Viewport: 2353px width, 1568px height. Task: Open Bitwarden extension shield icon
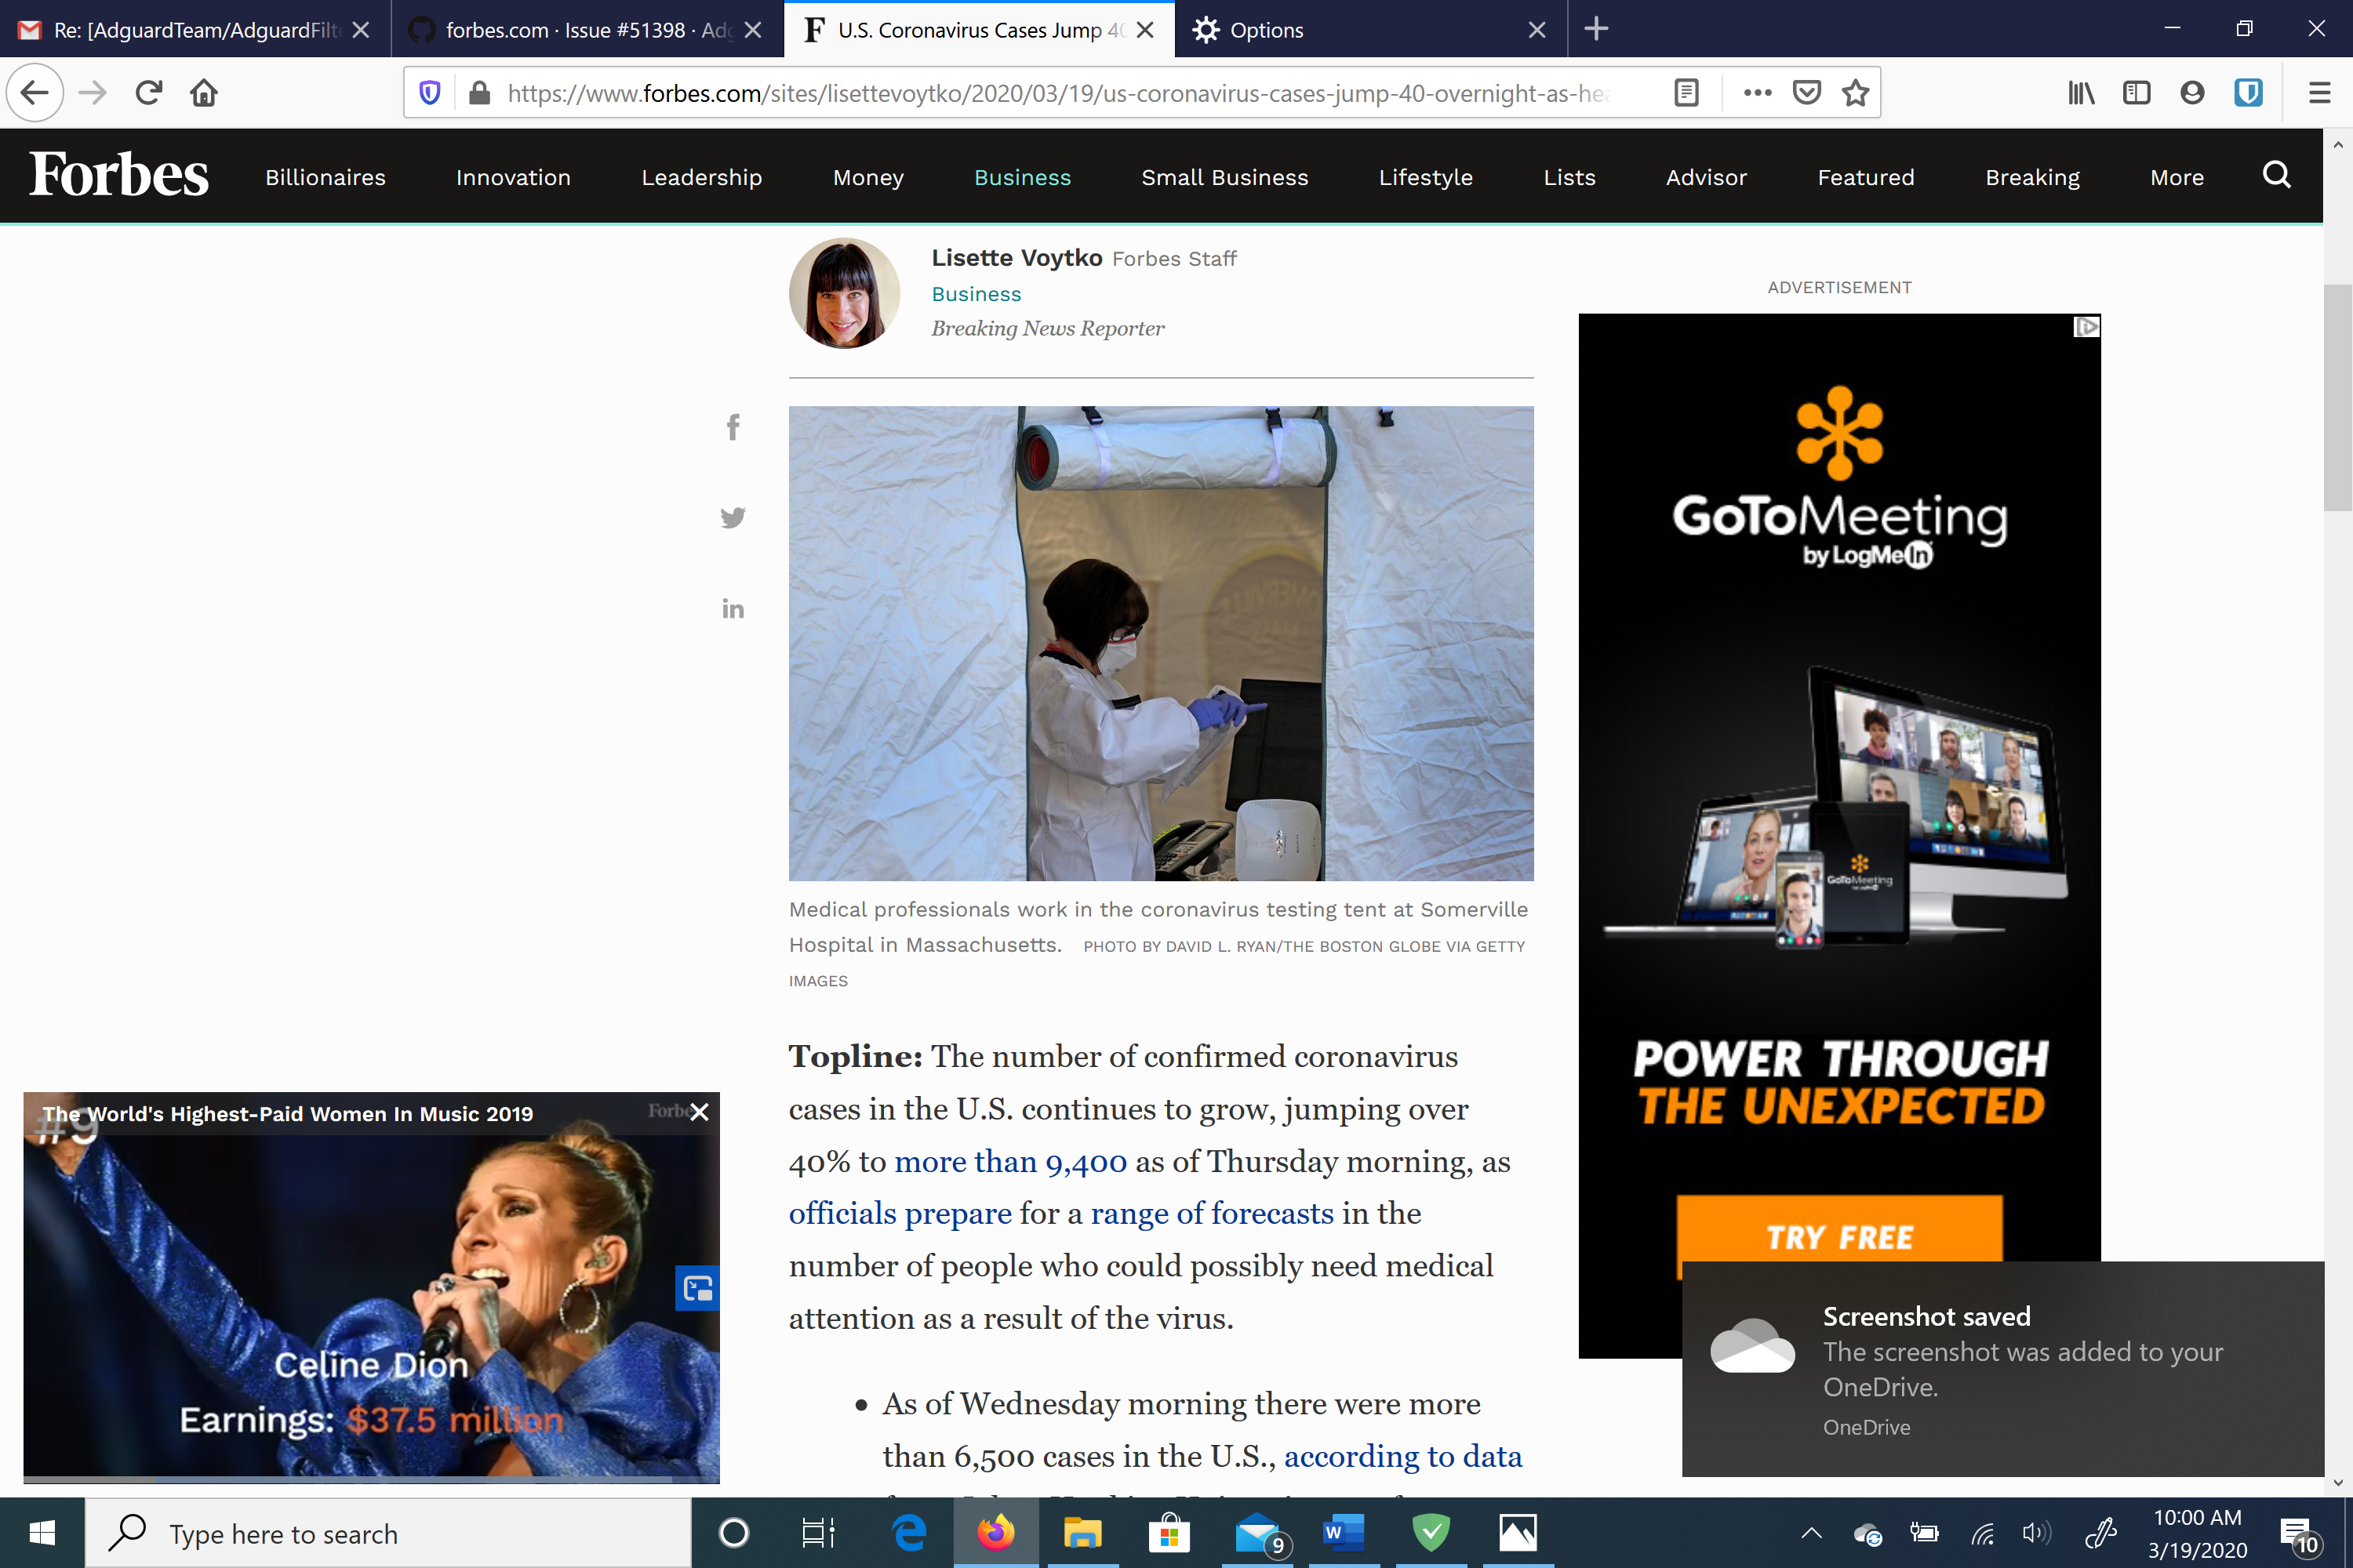click(x=2248, y=93)
